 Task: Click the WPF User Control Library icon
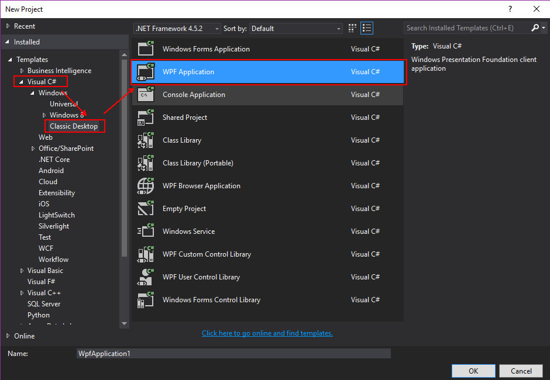pos(145,277)
